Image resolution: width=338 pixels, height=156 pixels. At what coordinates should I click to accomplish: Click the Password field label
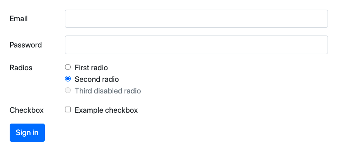[x=26, y=45]
